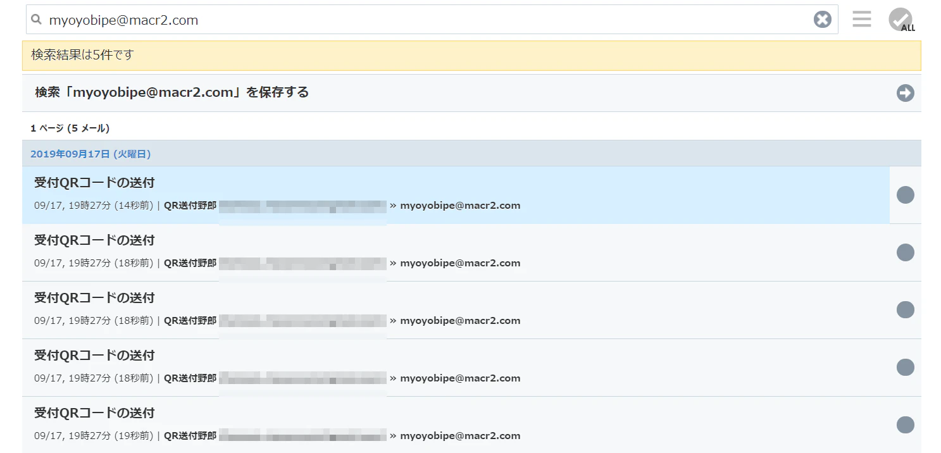Image resolution: width=941 pixels, height=453 pixels.
Task: Select the mail received 14秒前
Action: [906, 195]
